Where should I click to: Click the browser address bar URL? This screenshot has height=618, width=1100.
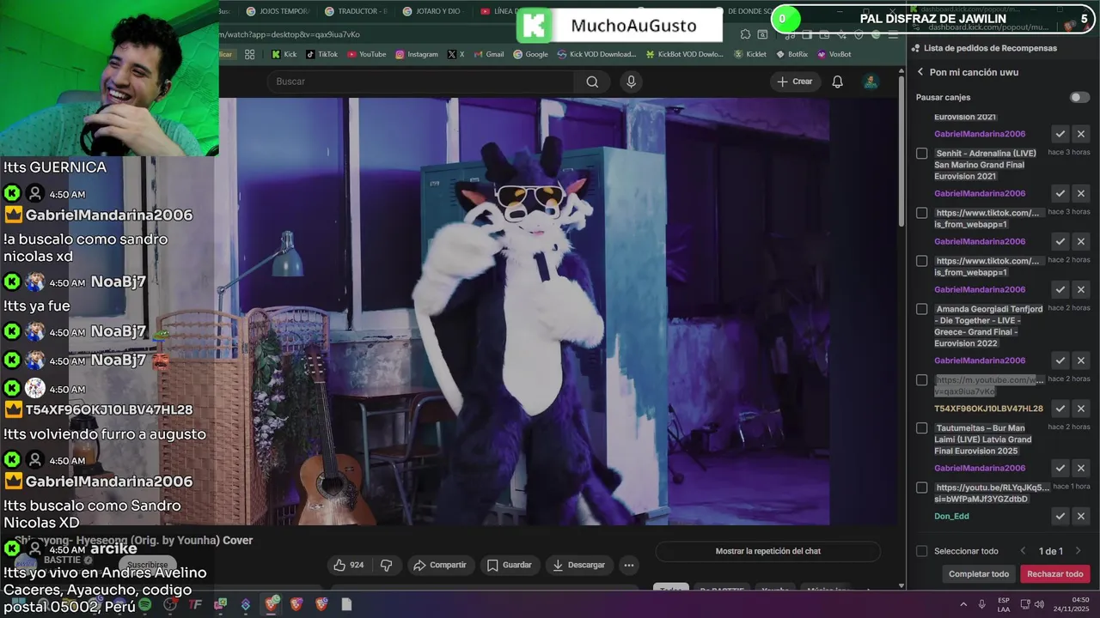pos(290,34)
